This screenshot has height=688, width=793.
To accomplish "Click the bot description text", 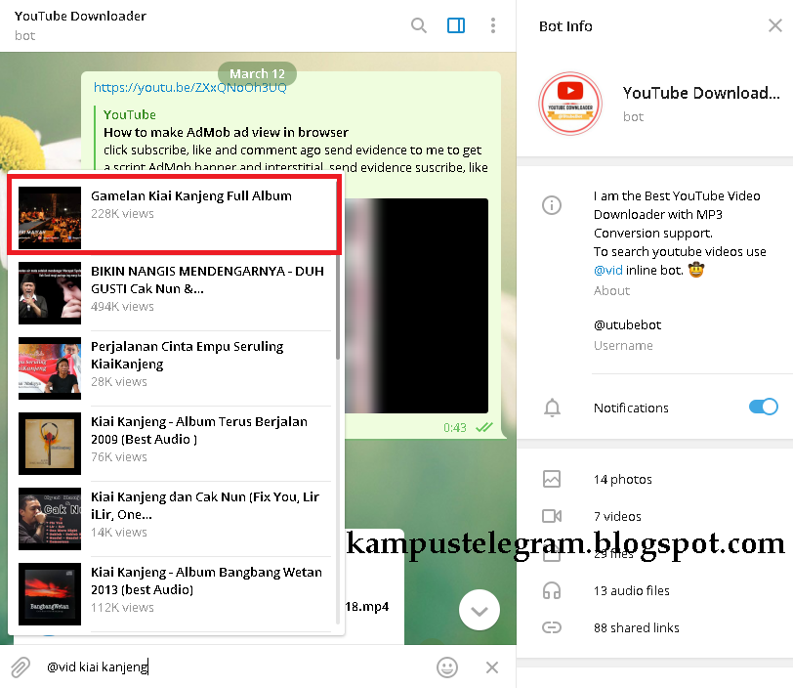I will (679, 233).
